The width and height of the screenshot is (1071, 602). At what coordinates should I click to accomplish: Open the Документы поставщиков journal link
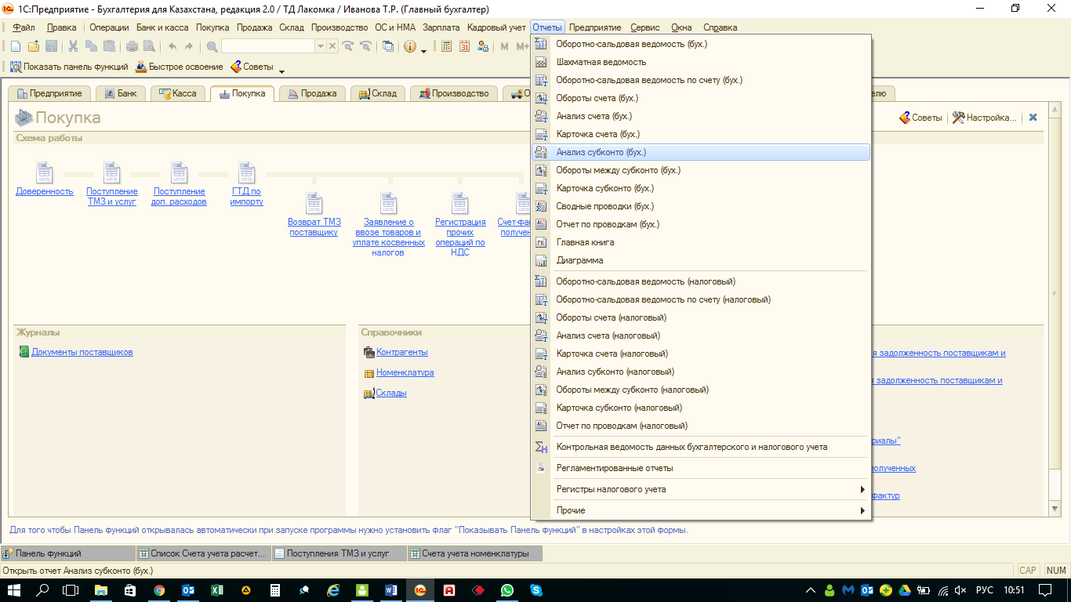pyautogui.click(x=82, y=352)
